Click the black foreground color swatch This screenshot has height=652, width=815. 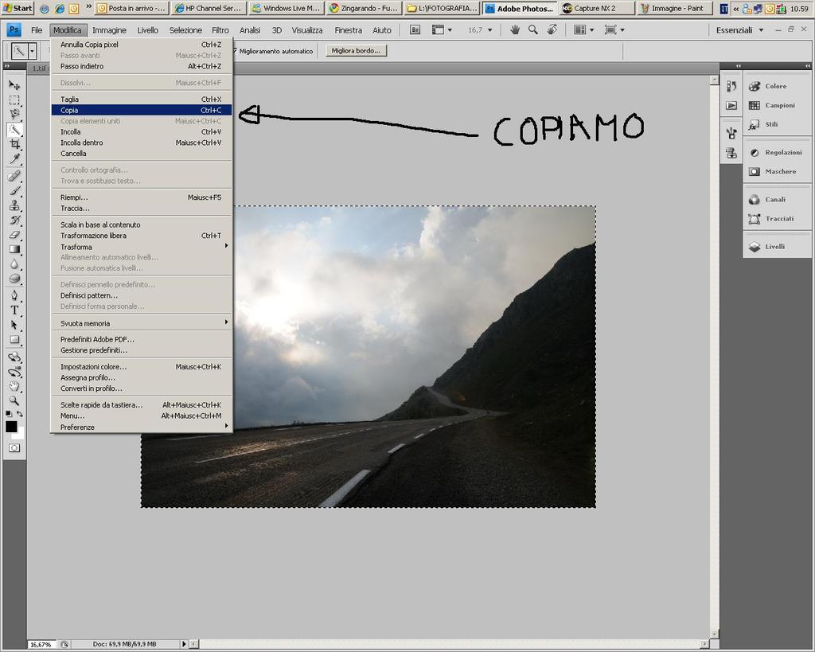pos(11,427)
